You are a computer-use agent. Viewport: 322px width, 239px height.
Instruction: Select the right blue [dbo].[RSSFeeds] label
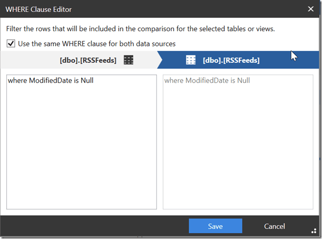click(231, 60)
